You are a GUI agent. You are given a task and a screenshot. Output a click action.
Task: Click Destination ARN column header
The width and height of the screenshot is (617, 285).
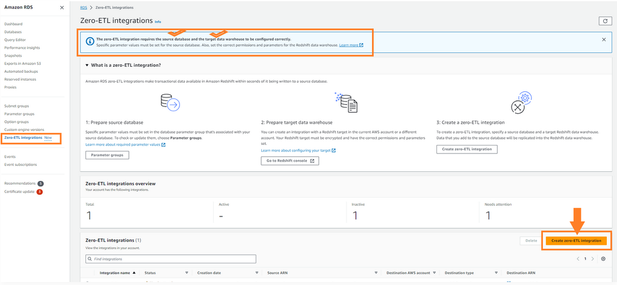tap(521, 272)
